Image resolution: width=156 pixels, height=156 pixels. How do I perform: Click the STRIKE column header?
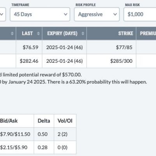point(126,34)
